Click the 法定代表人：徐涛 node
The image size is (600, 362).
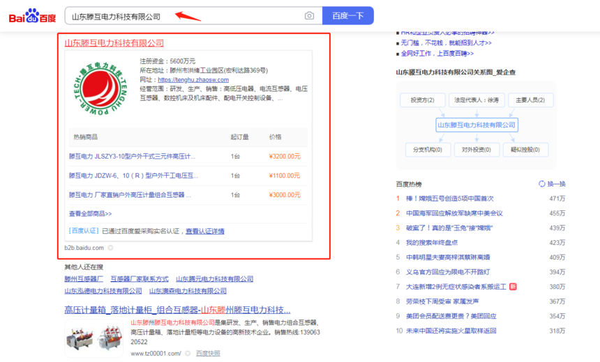(477, 100)
